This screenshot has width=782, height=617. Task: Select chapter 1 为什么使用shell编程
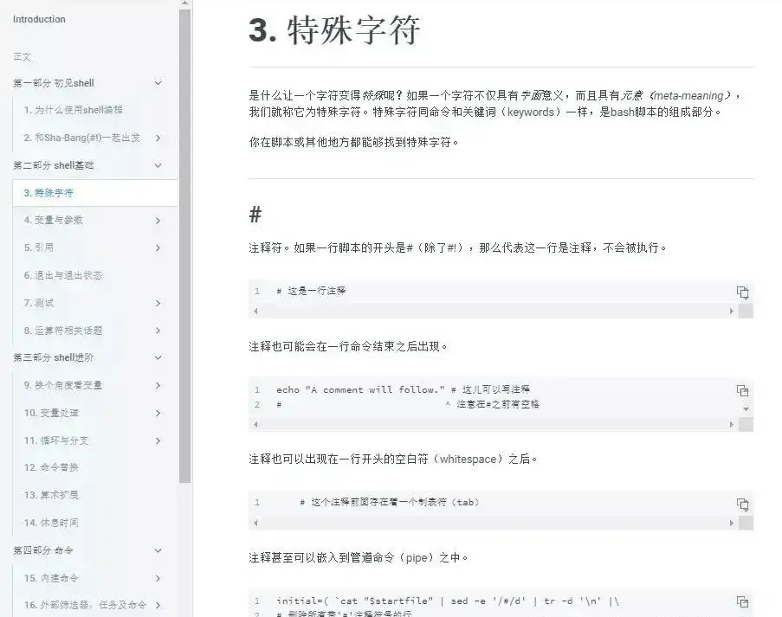74,110
